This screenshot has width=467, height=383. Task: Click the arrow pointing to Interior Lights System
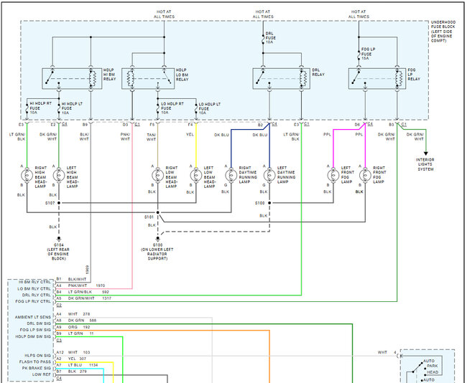425,153
